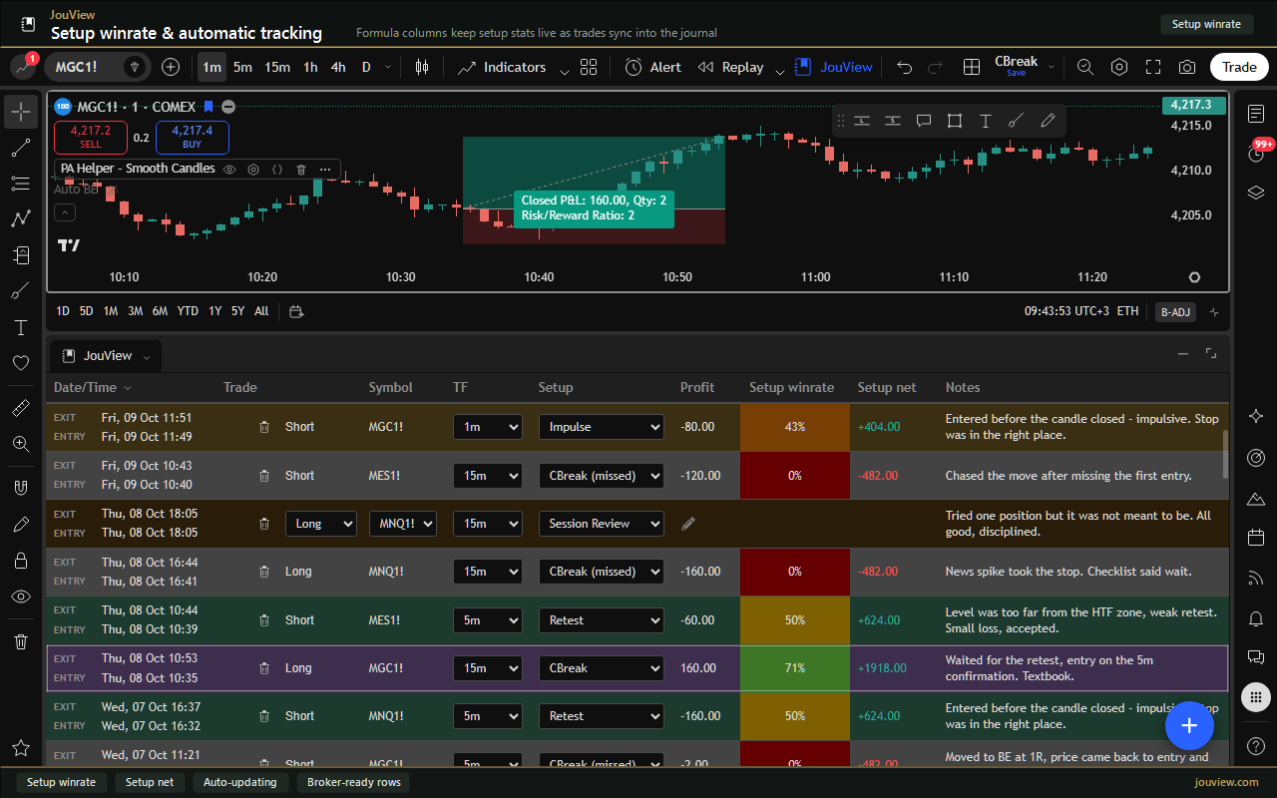This screenshot has height=798, width=1277.
Task: Click the blue add-trade plus button
Action: [x=1189, y=725]
